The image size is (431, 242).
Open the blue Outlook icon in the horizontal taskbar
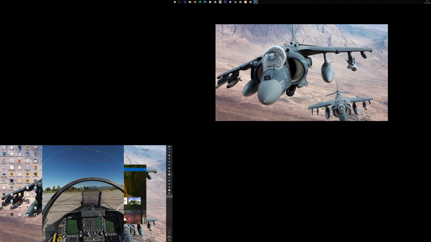[x=205, y=2]
